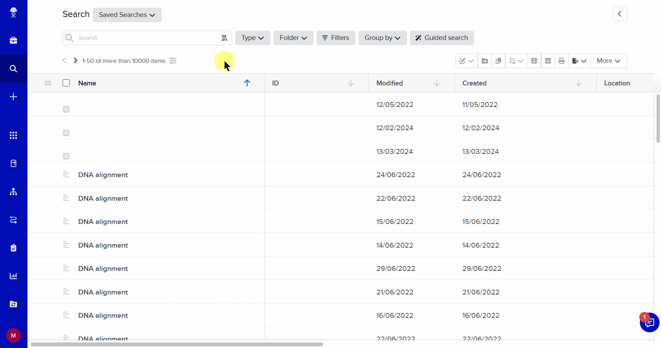This screenshot has height=348, width=661.
Task: Open the Folder filter dropdown
Action: pos(293,38)
